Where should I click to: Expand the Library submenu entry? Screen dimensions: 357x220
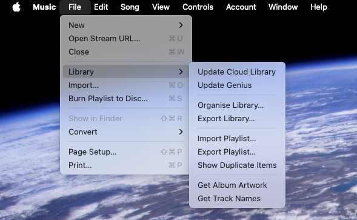click(126, 72)
